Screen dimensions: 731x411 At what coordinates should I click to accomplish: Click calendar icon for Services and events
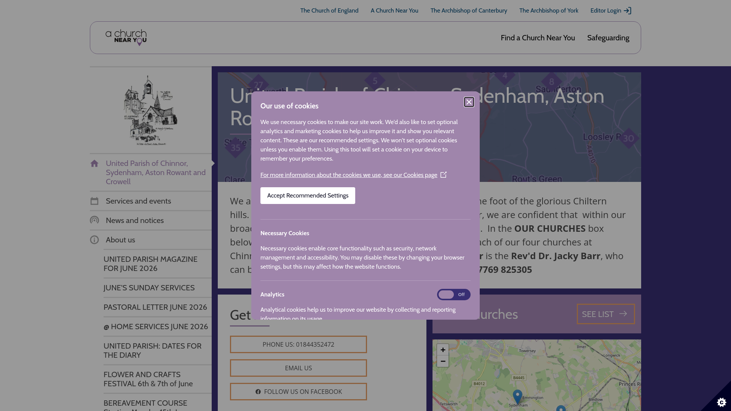tap(94, 201)
